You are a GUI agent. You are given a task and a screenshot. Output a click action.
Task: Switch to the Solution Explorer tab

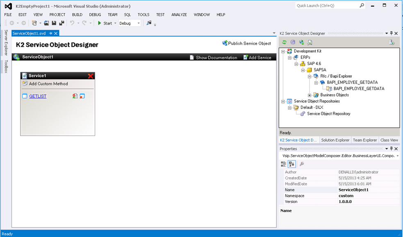[x=335, y=140]
